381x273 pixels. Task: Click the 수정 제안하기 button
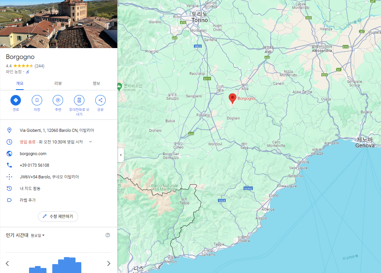pos(58,216)
